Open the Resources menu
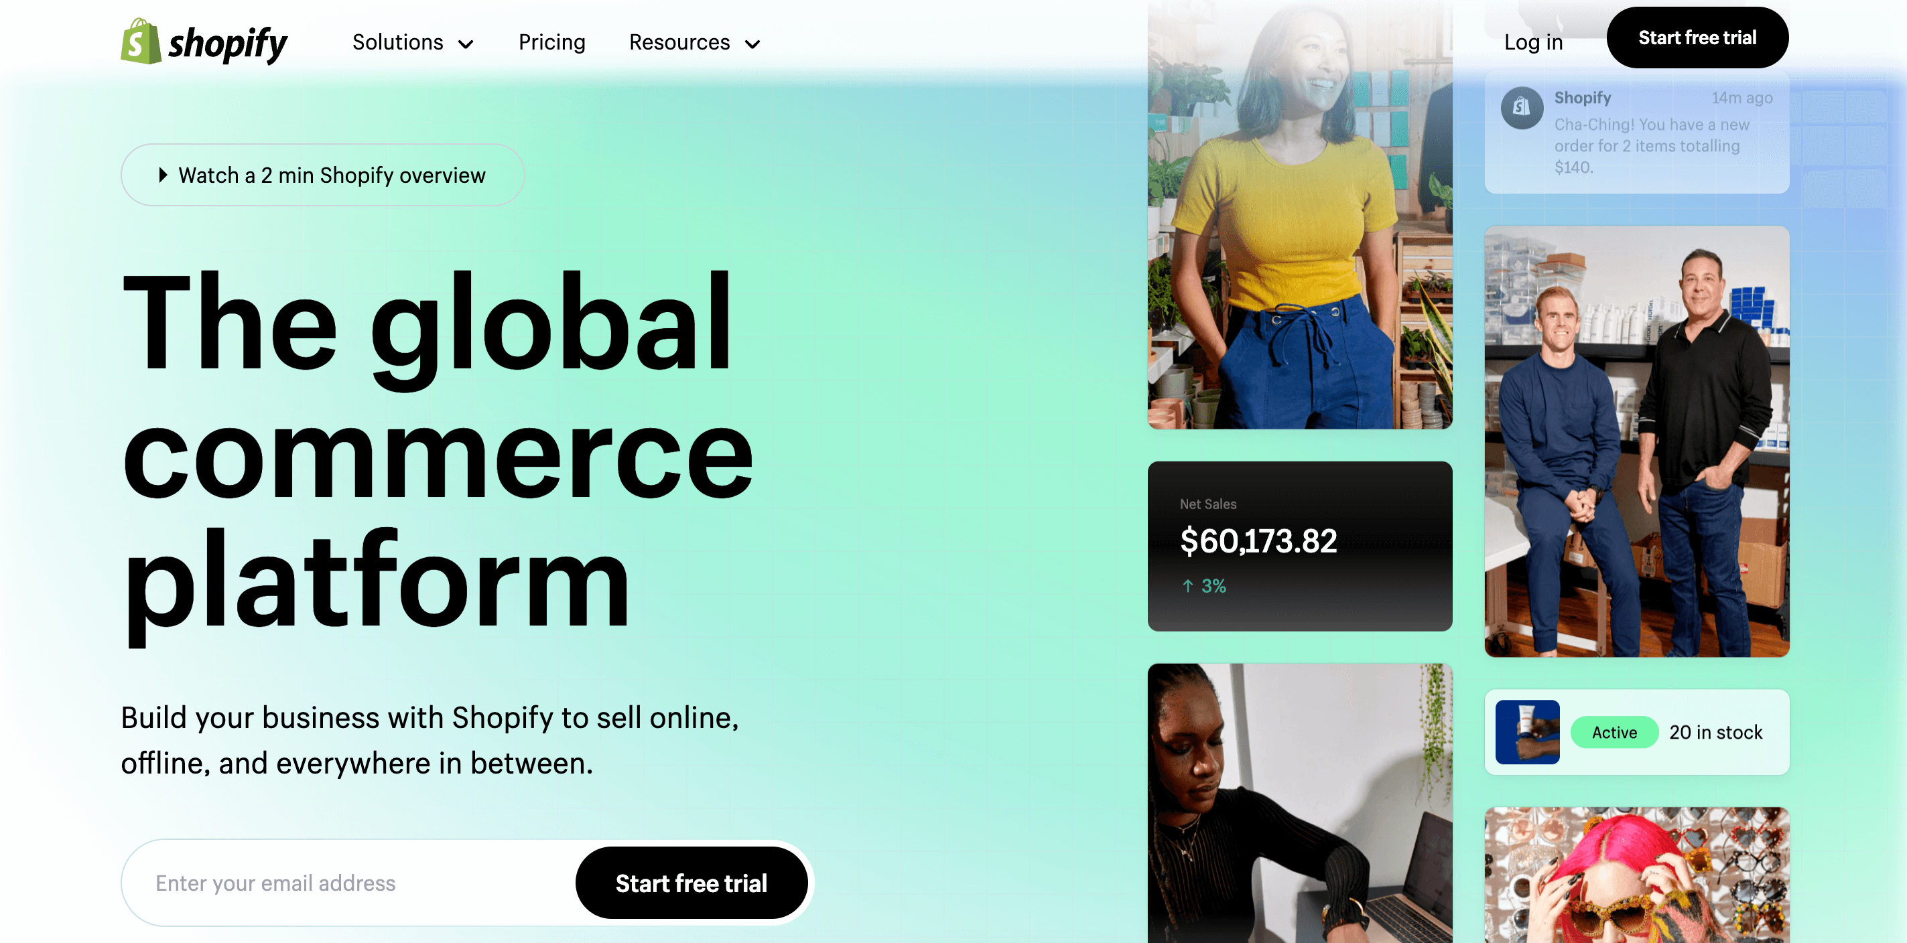Image resolution: width=1907 pixels, height=943 pixels. pyautogui.click(x=694, y=42)
